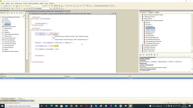
Task: Click the configuration tree search field
Action: tap(12, 15)
